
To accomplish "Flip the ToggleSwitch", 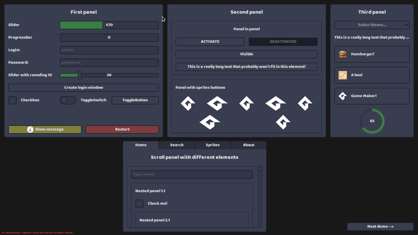I will (68, 100).
